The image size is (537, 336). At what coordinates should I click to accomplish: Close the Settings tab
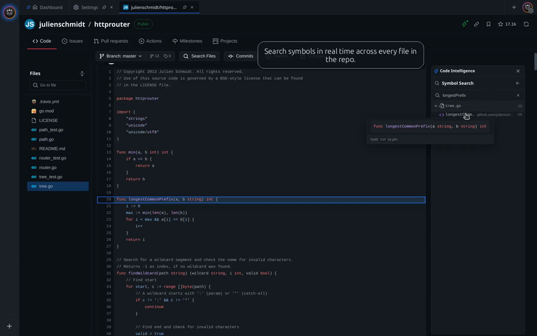[111, 7]
